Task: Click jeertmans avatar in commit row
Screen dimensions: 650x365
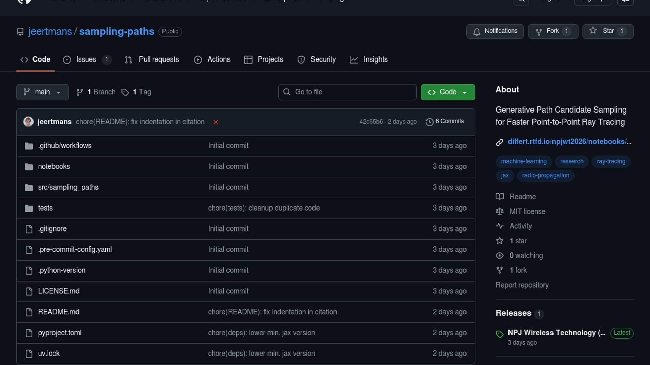Action: 28,122
